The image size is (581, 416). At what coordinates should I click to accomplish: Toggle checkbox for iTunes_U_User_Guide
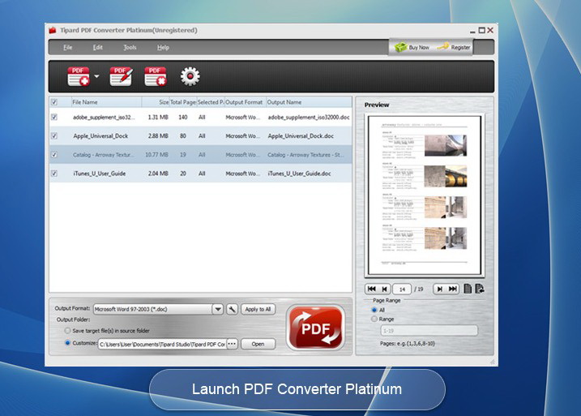point(54,174)
